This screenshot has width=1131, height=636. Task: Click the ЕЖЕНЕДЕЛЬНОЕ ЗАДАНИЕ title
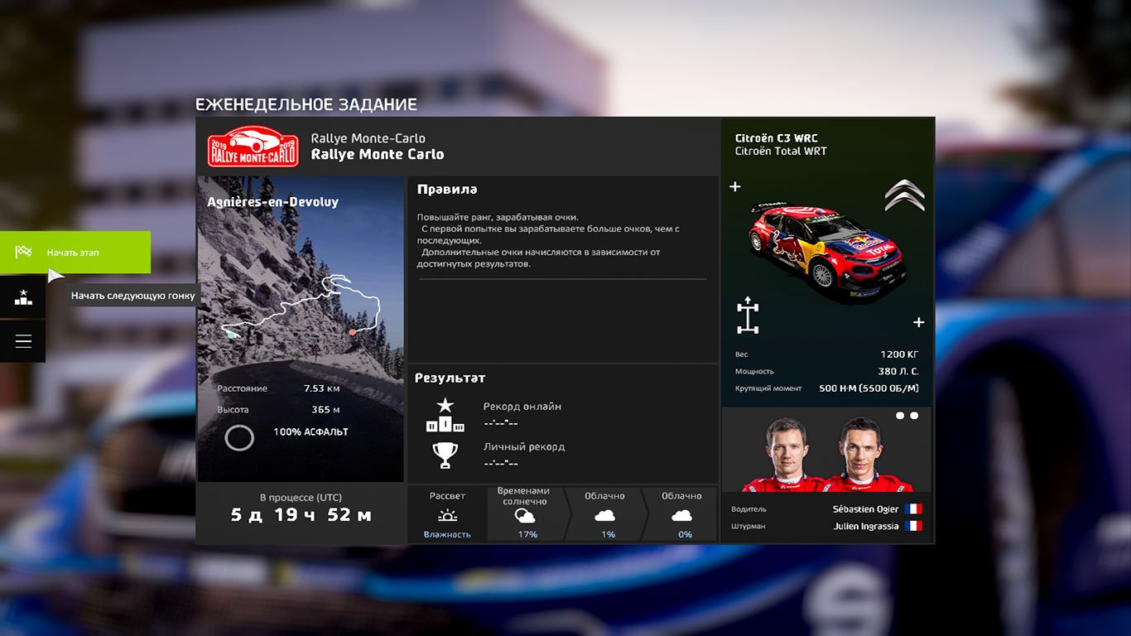pos(306,104)
